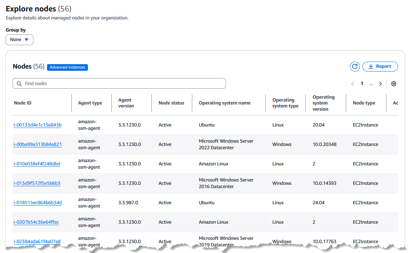Click the refresh nodes icon
This screenshot has height=253, width=408.
pyautogui.click(x=354, y=66)
